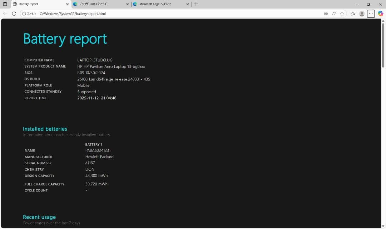Screen dimensions: 386x229
Task: Open the tab actions menu icon
Action: 5,4
